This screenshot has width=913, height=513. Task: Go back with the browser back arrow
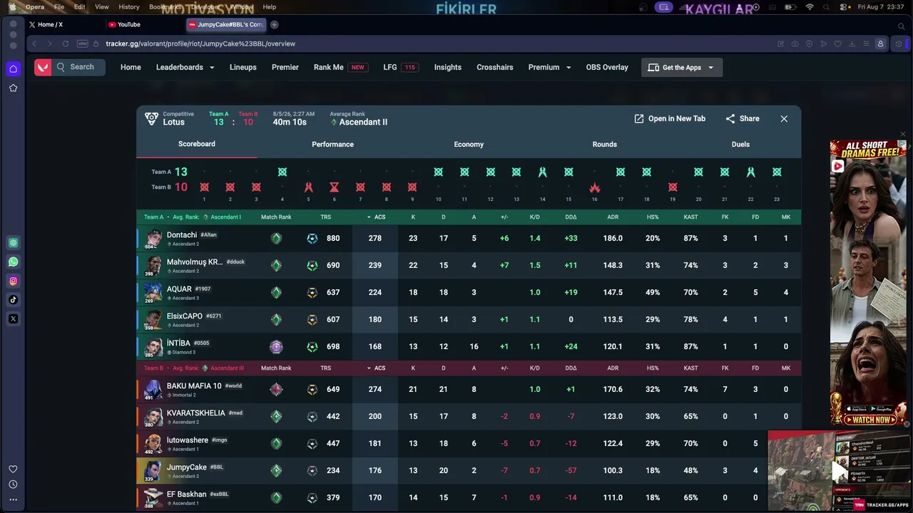click(x=34, y=43)
